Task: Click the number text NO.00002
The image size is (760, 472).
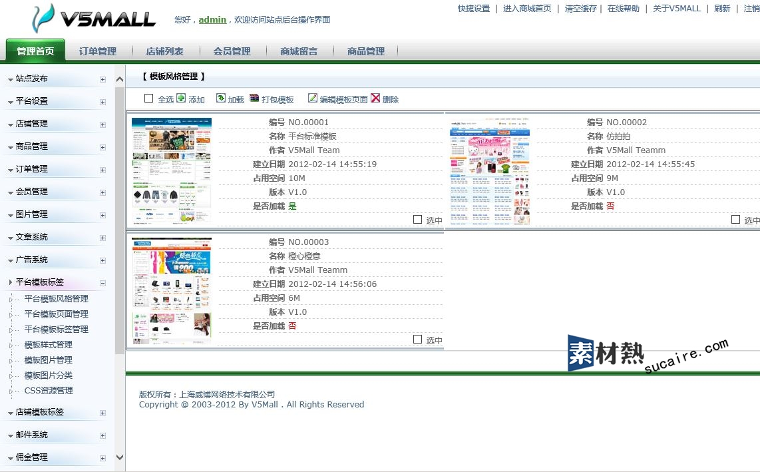Action: pyautogui.click(x=626, y=122)
